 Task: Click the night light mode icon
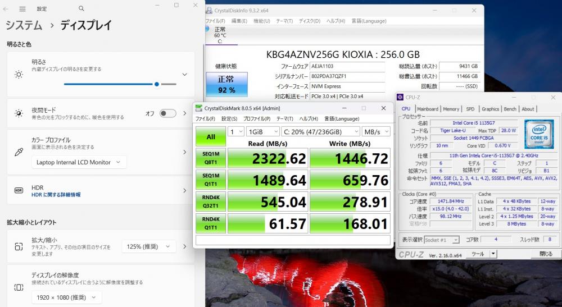[x=19, y=113]
